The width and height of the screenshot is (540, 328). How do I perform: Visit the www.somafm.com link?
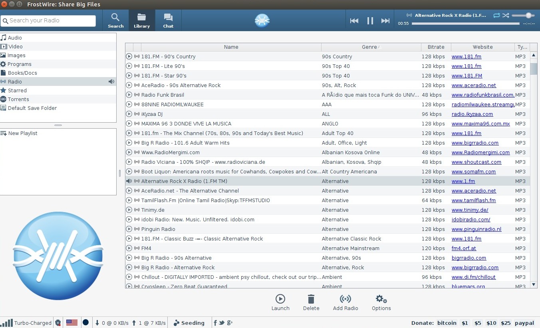tap(474, 171)
